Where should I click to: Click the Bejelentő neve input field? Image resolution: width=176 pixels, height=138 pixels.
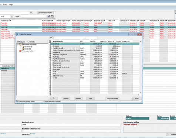pyautogui.click(x=71, y=125)
